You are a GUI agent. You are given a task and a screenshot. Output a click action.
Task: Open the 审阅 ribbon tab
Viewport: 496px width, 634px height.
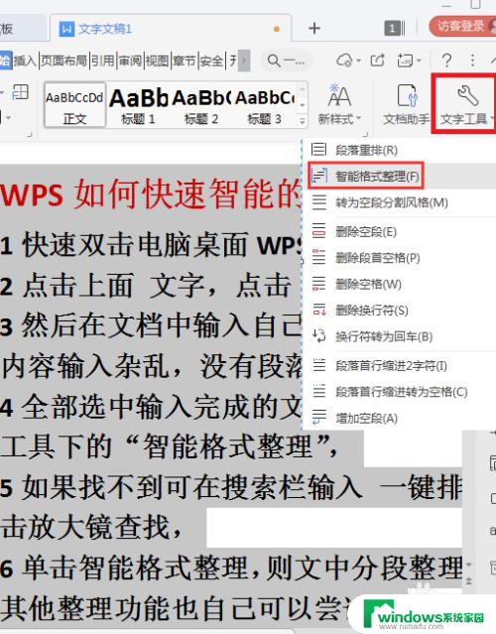130,61
